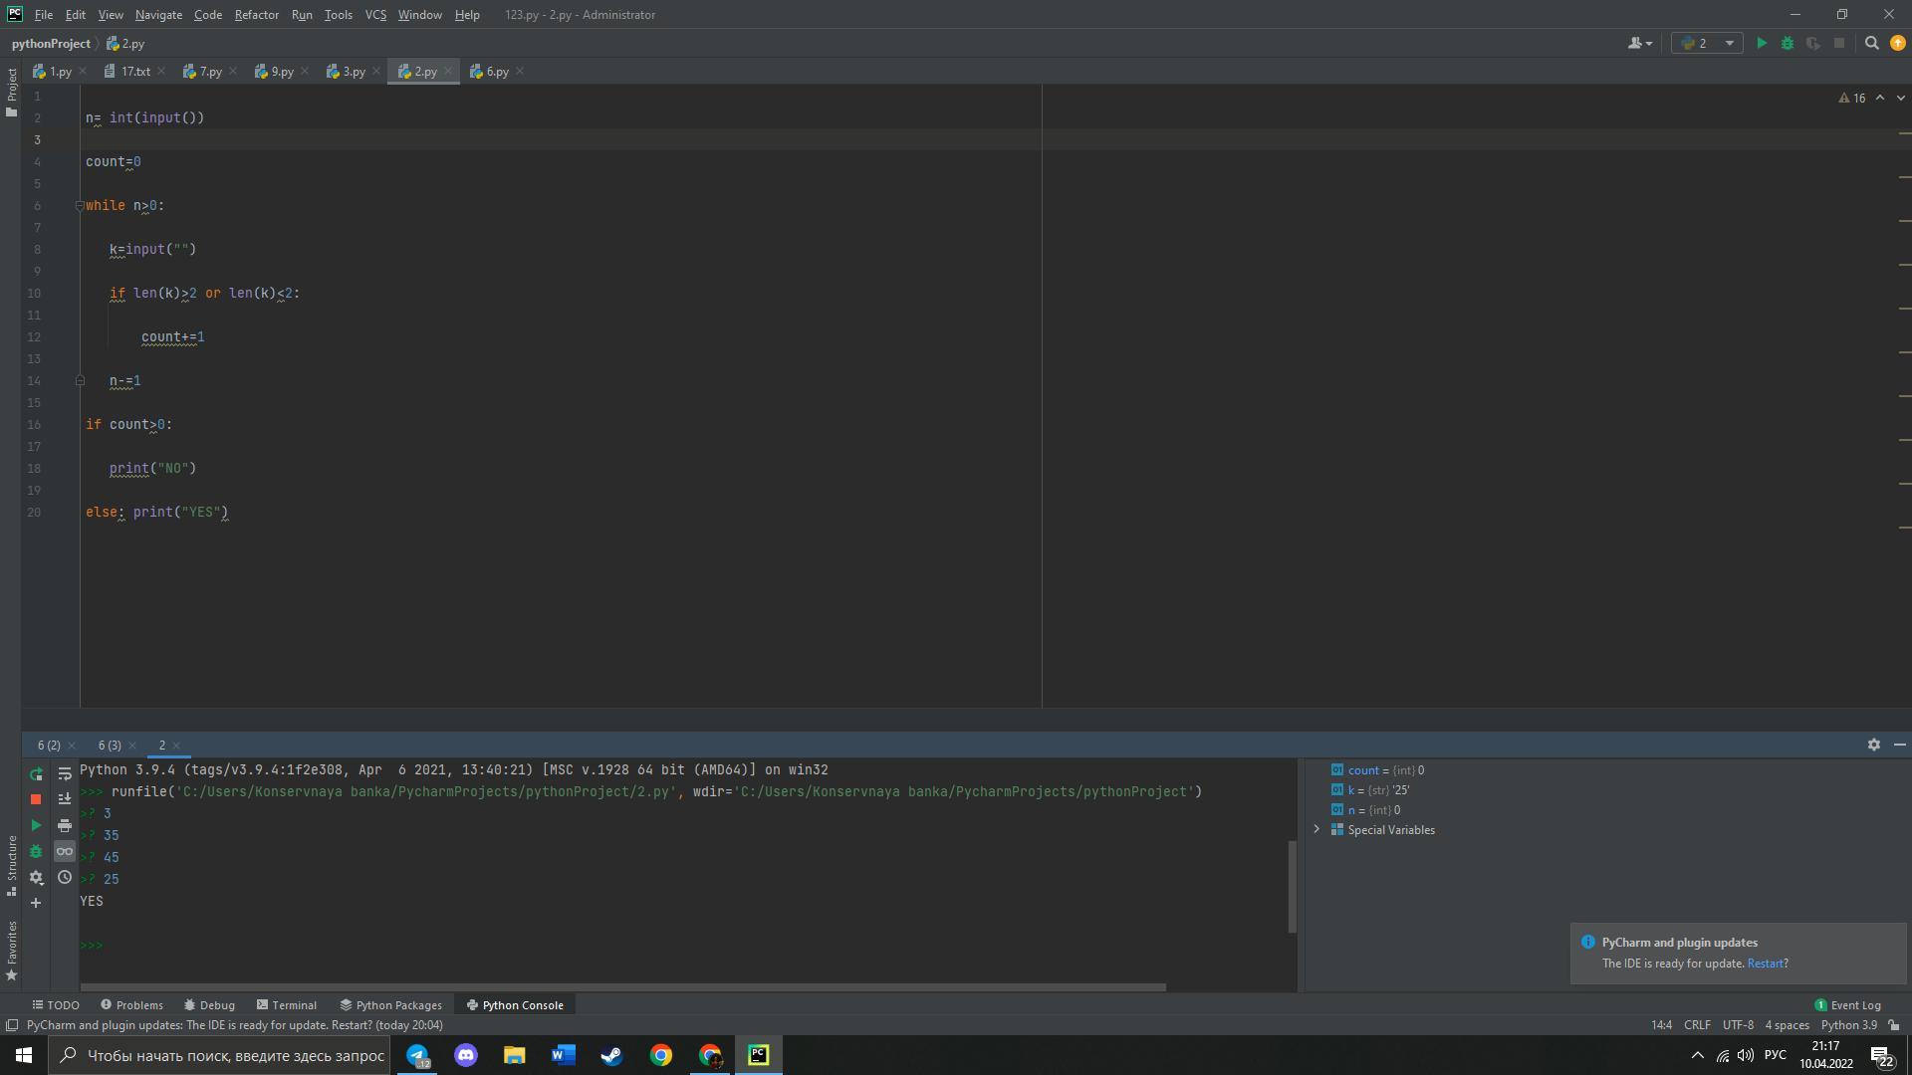Click the console history clock icon
The image size is (1912, 1075).
pos(65,878)
